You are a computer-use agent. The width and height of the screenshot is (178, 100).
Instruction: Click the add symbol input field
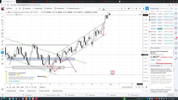(165, 9)
